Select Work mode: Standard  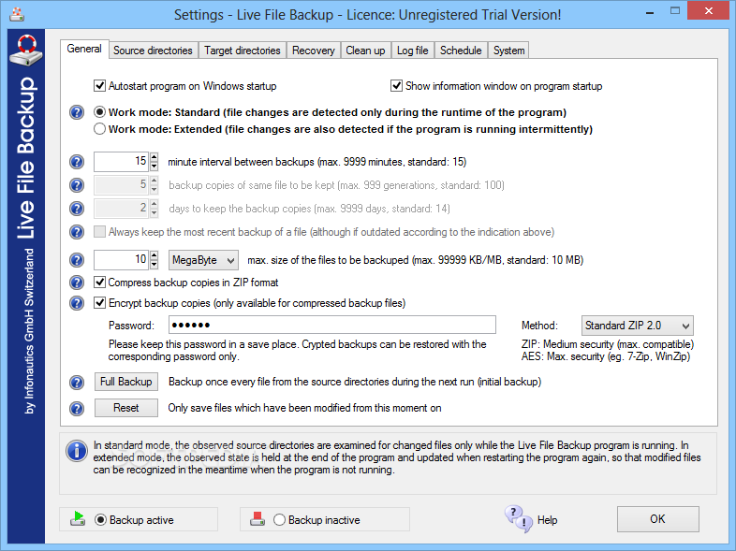coord(99,112)
